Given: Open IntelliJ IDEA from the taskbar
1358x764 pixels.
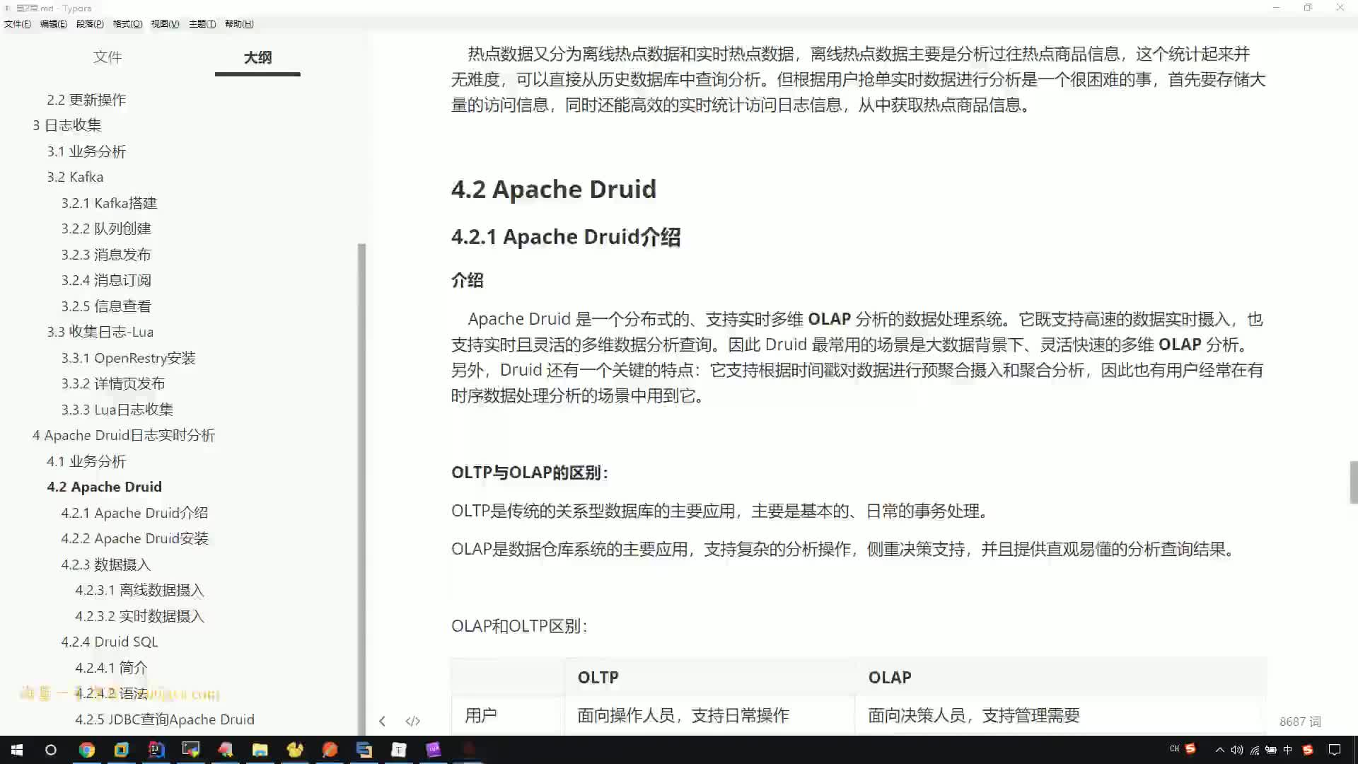Looking at the screenshot, I should click(x=156, y=750).
